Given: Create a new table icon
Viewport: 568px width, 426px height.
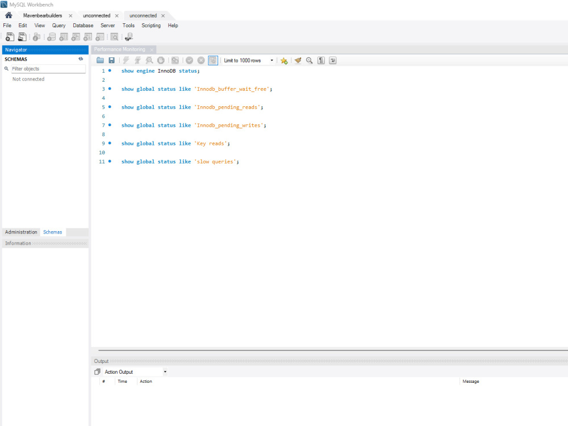Looking at the screenshot, I should (64, 37).
